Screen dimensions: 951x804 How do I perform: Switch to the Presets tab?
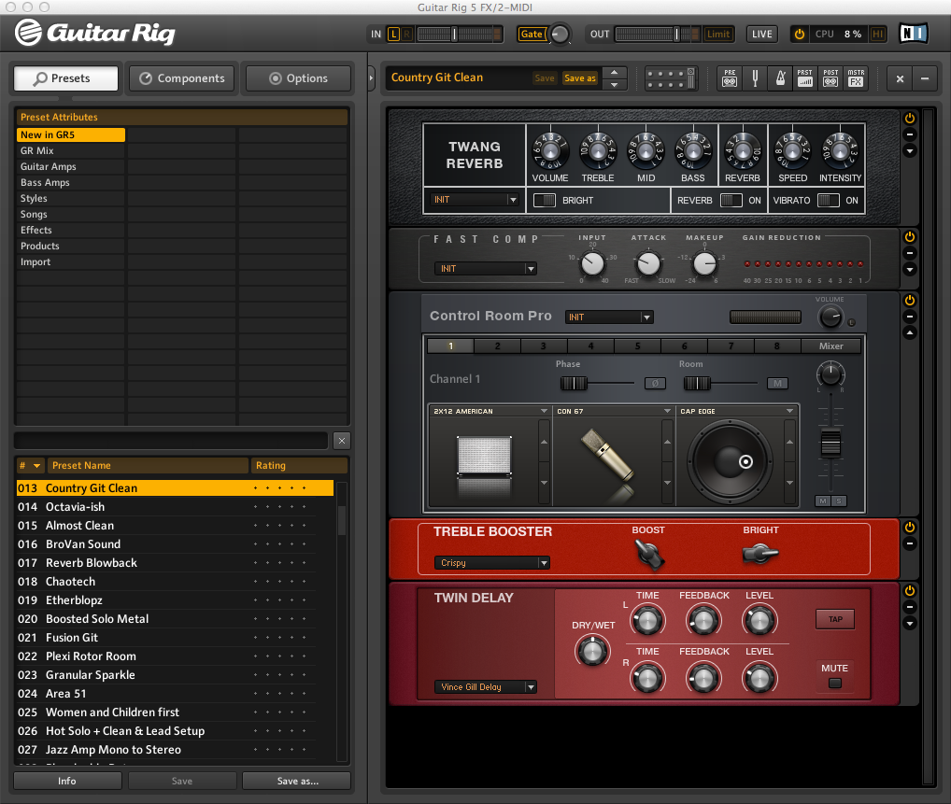(x=66, y=78)
